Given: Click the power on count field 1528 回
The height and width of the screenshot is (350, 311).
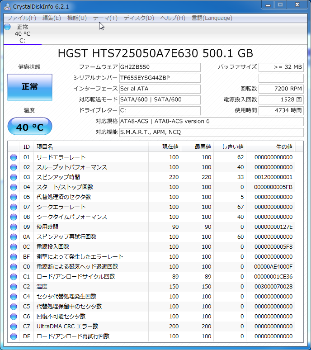Looking at the screenshot, I should 281,100.
